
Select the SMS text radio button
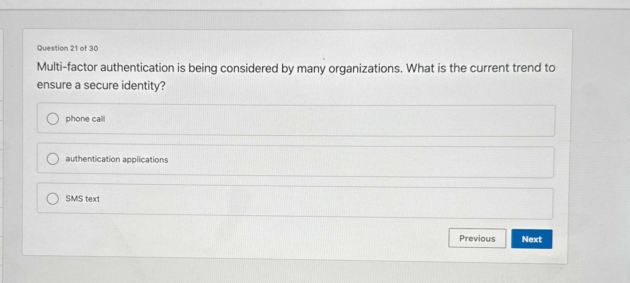click(x=53, y=198)
